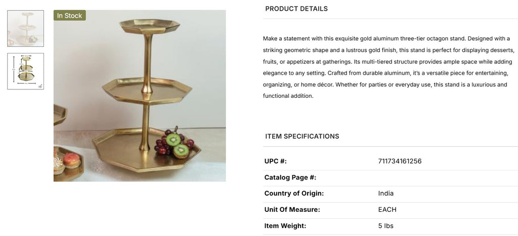This screenshot has height=236, width=518.
Task: Click the UPC number 711734161256
Action: (x=400, y=161)
